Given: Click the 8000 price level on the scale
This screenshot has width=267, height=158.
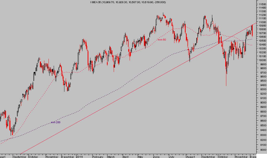Looking at the screenshot, I should tap(262, 150).
